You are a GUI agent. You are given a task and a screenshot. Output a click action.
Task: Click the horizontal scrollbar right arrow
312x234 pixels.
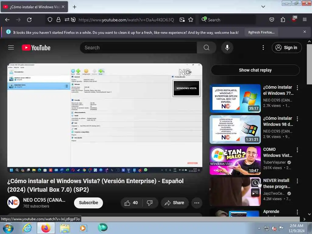(x=304, y=219)
